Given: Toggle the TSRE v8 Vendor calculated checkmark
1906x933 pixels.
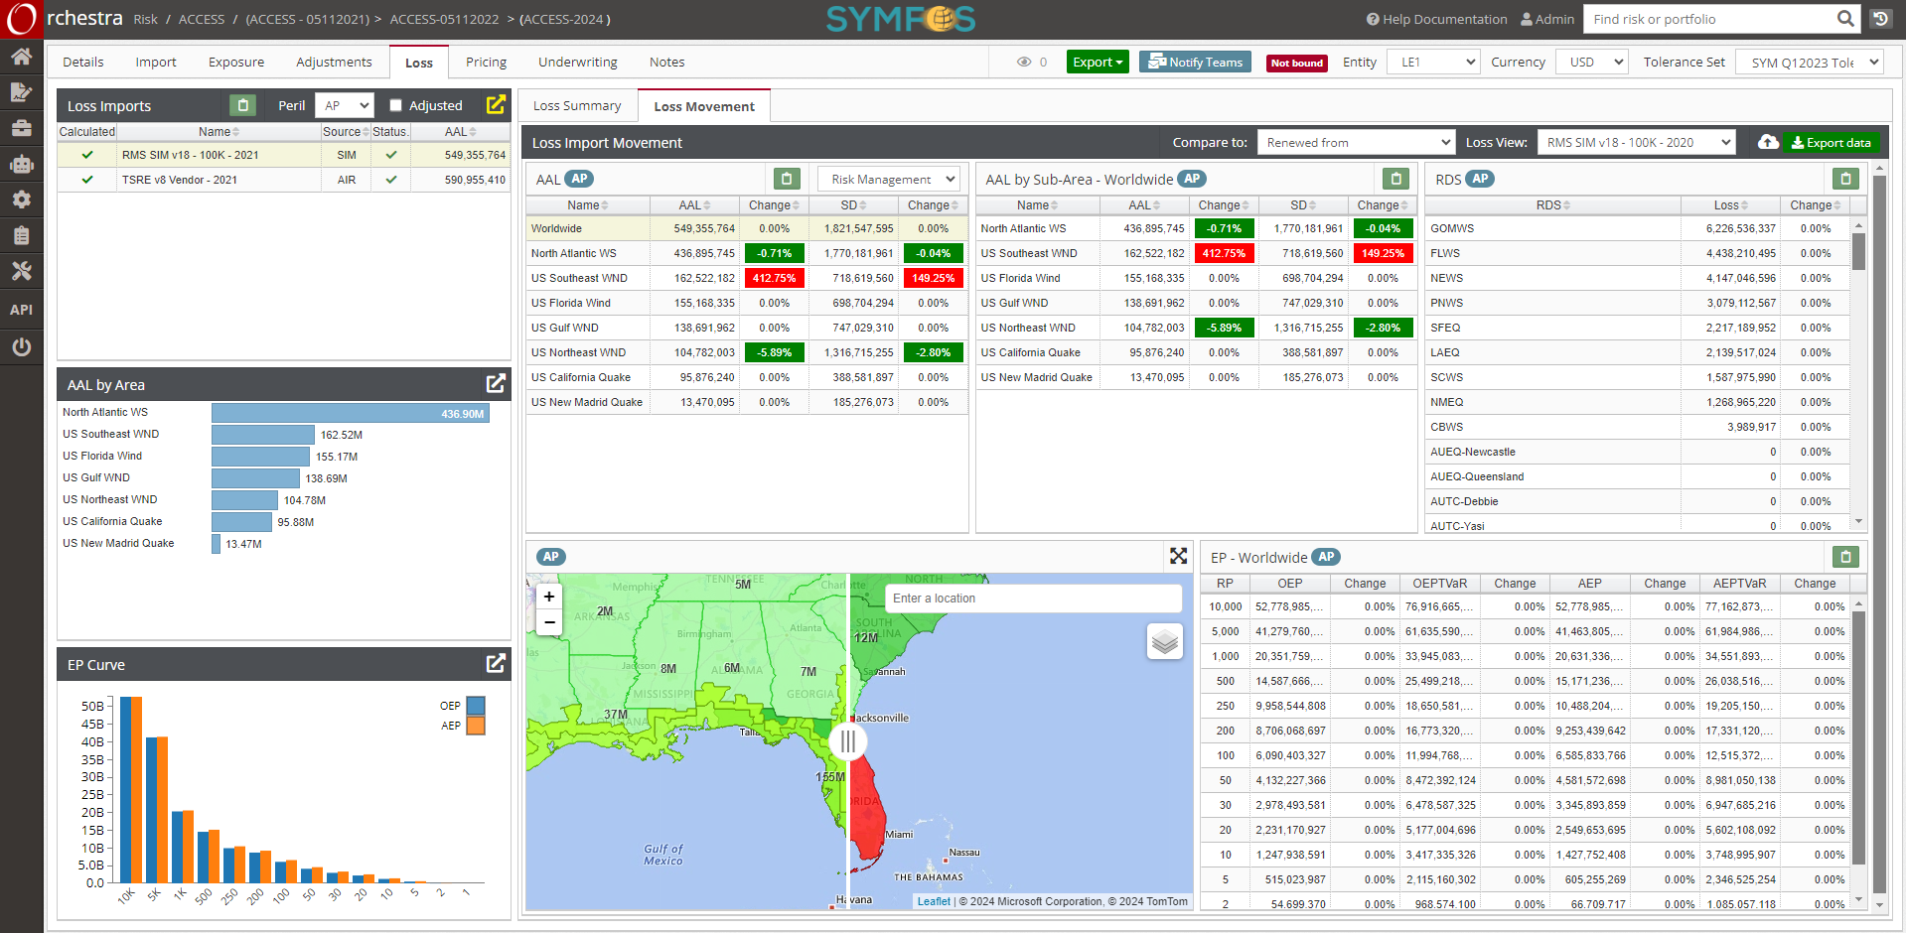Looking at the screenshot, I should [x=87, y=180].
